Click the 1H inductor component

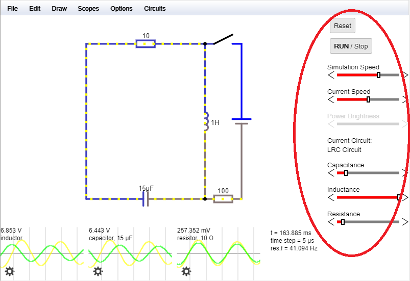206,122
